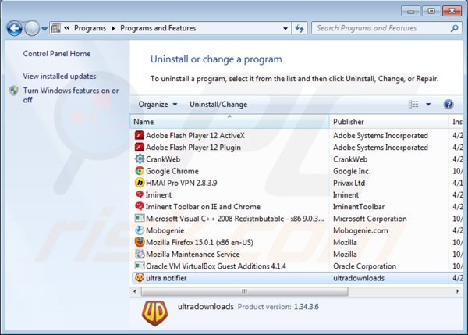The width and height of the screenshot is (468, 335).
Task: Click the Google Chrome icon
Action: click(x=140, y=171)
